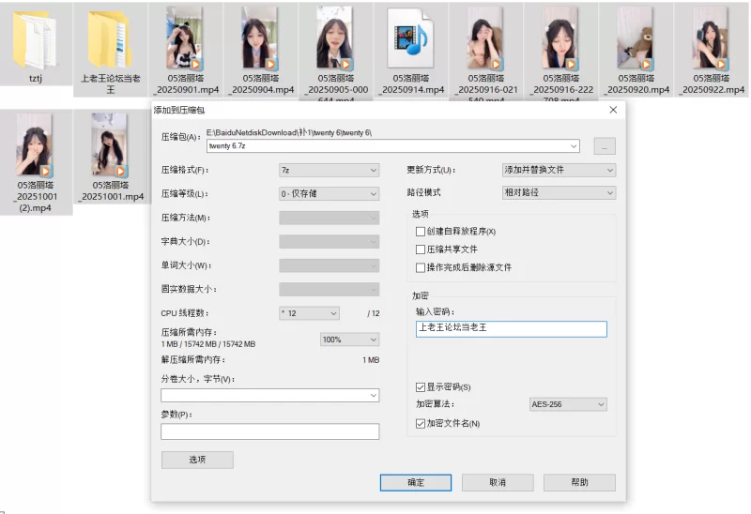Select the tztj folder icon
Screen dimensions: 751x514
click(x=35, y=39)
